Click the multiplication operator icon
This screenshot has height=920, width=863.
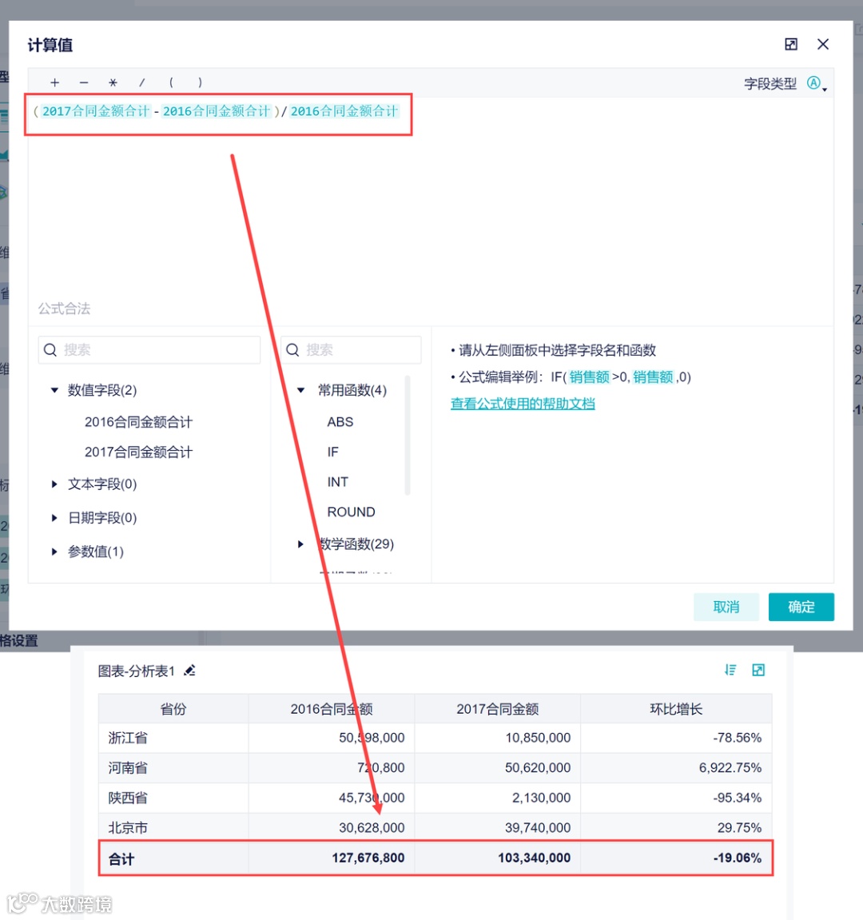click(x=113, y=82)
